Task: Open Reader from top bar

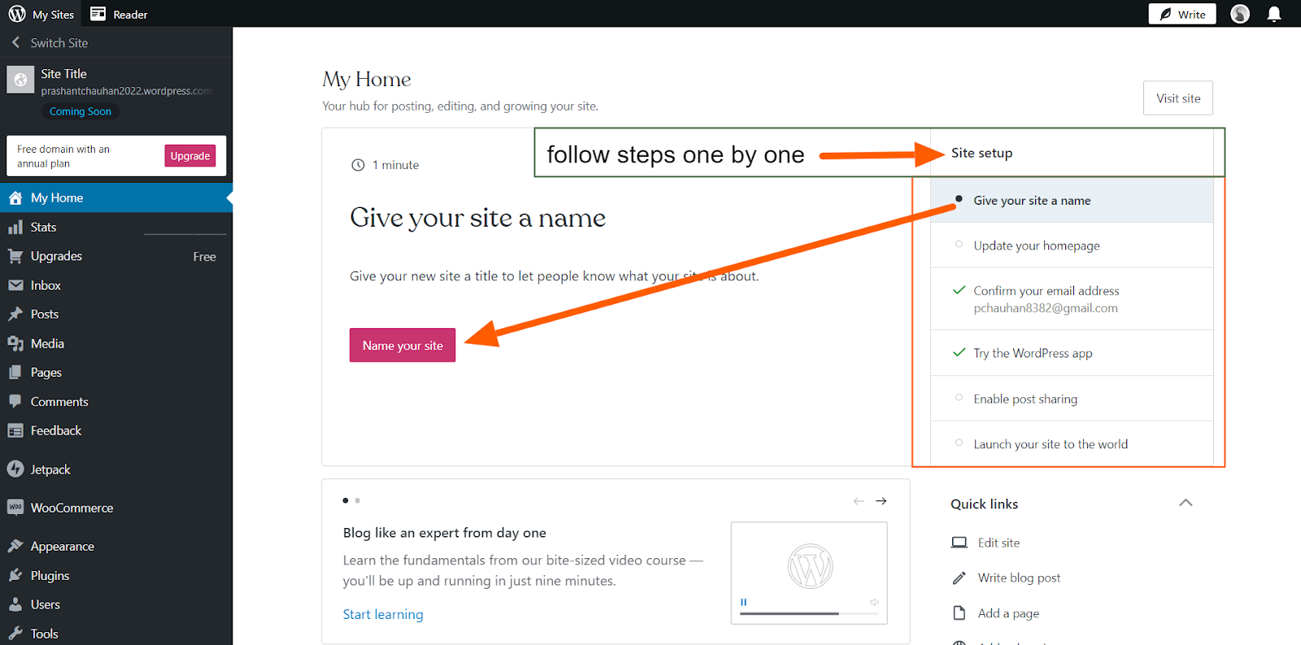Action: (119, 14)
